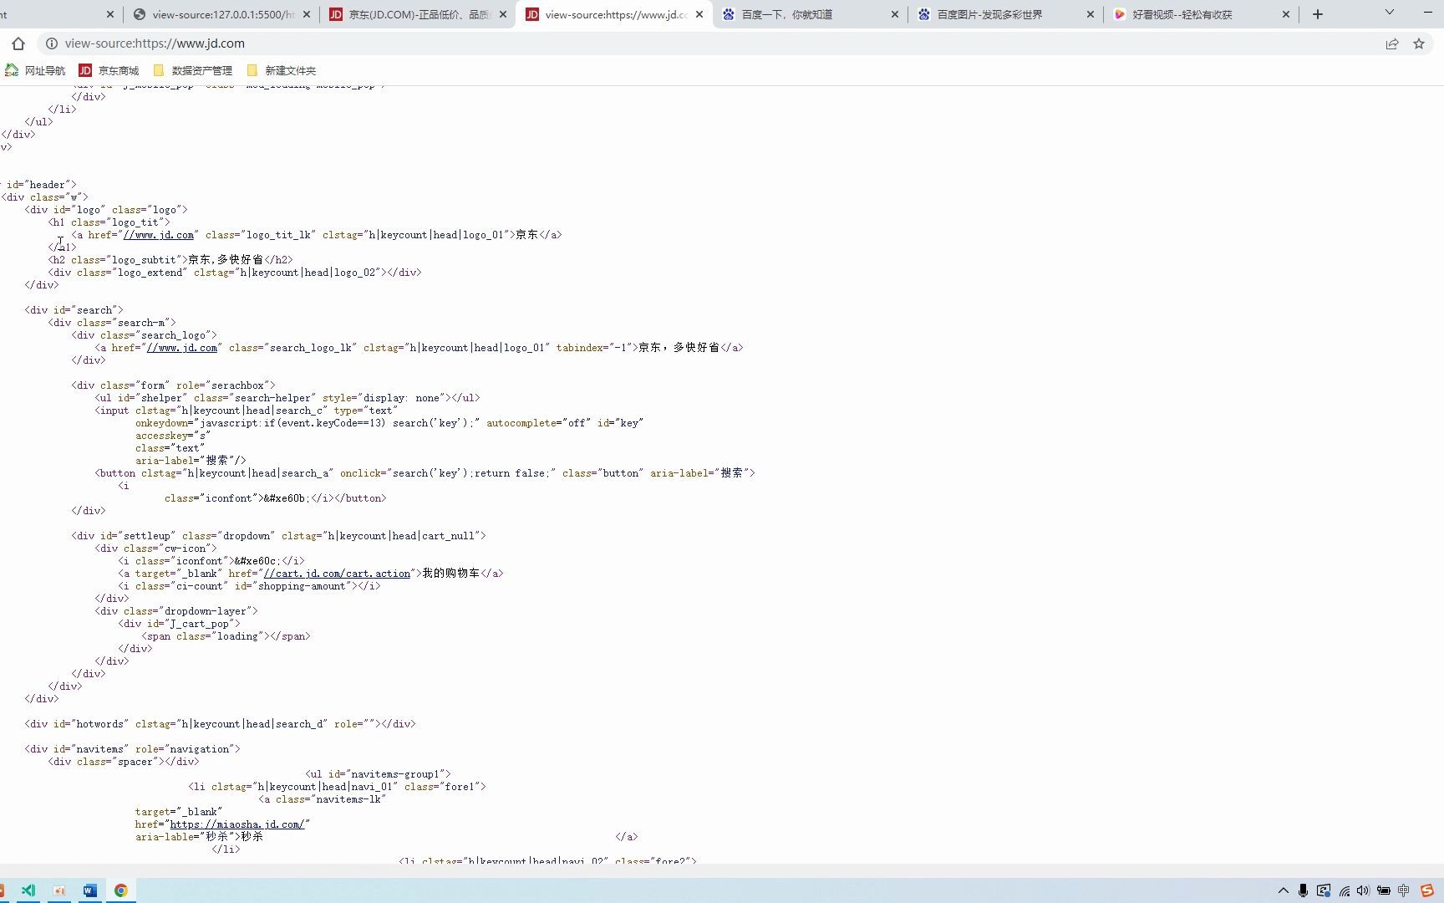Screen dimensions: 1444x903
Task: Open the volume speaker tray icon
Action: tap(1364, 890)
